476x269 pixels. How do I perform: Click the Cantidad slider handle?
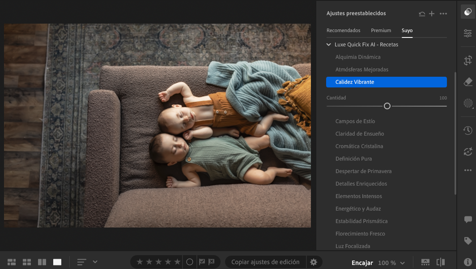pos(387,106)
